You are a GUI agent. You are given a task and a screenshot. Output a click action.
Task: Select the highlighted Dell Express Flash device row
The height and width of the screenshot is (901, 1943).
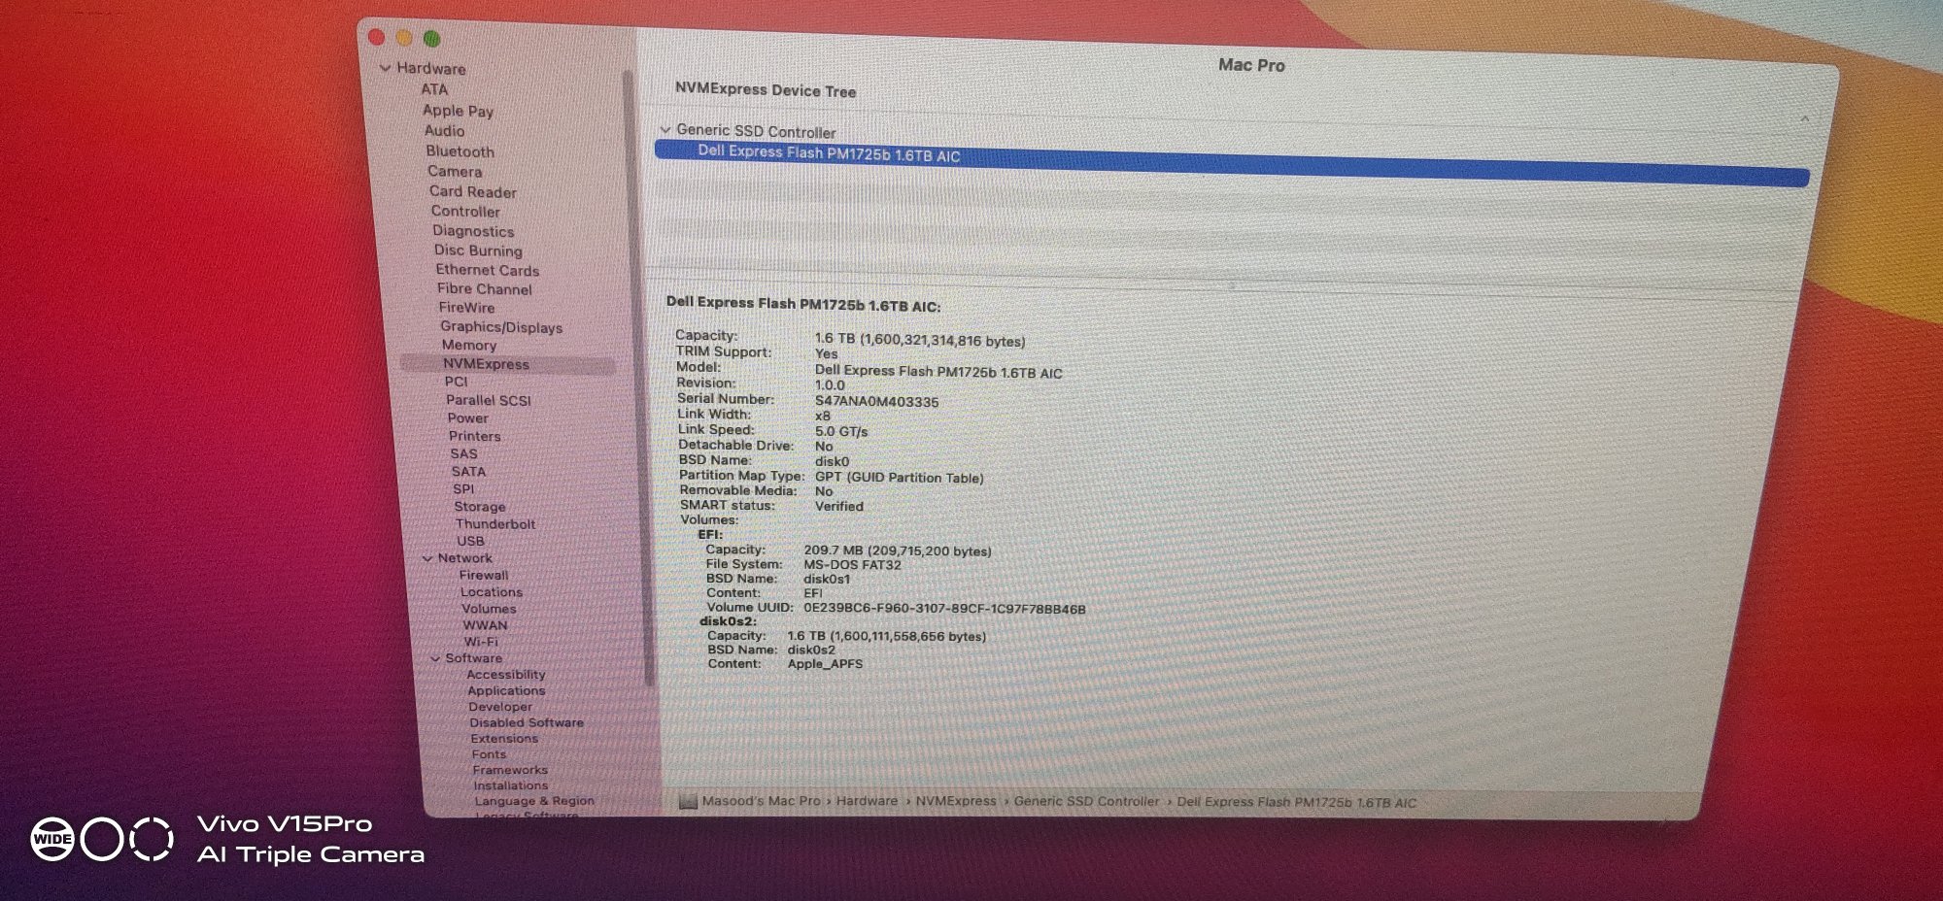[x=1232, y=161]
